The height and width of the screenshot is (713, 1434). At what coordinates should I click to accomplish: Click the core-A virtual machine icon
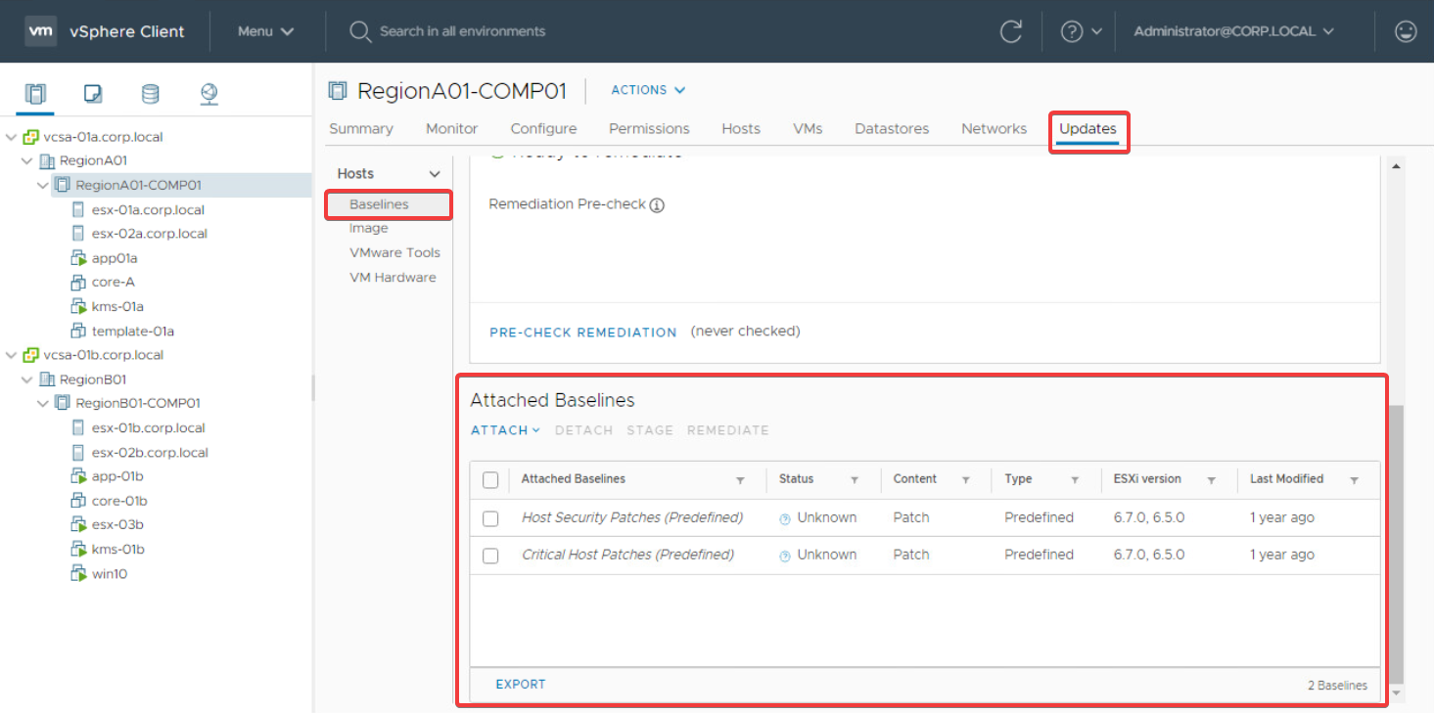[79, 282]
